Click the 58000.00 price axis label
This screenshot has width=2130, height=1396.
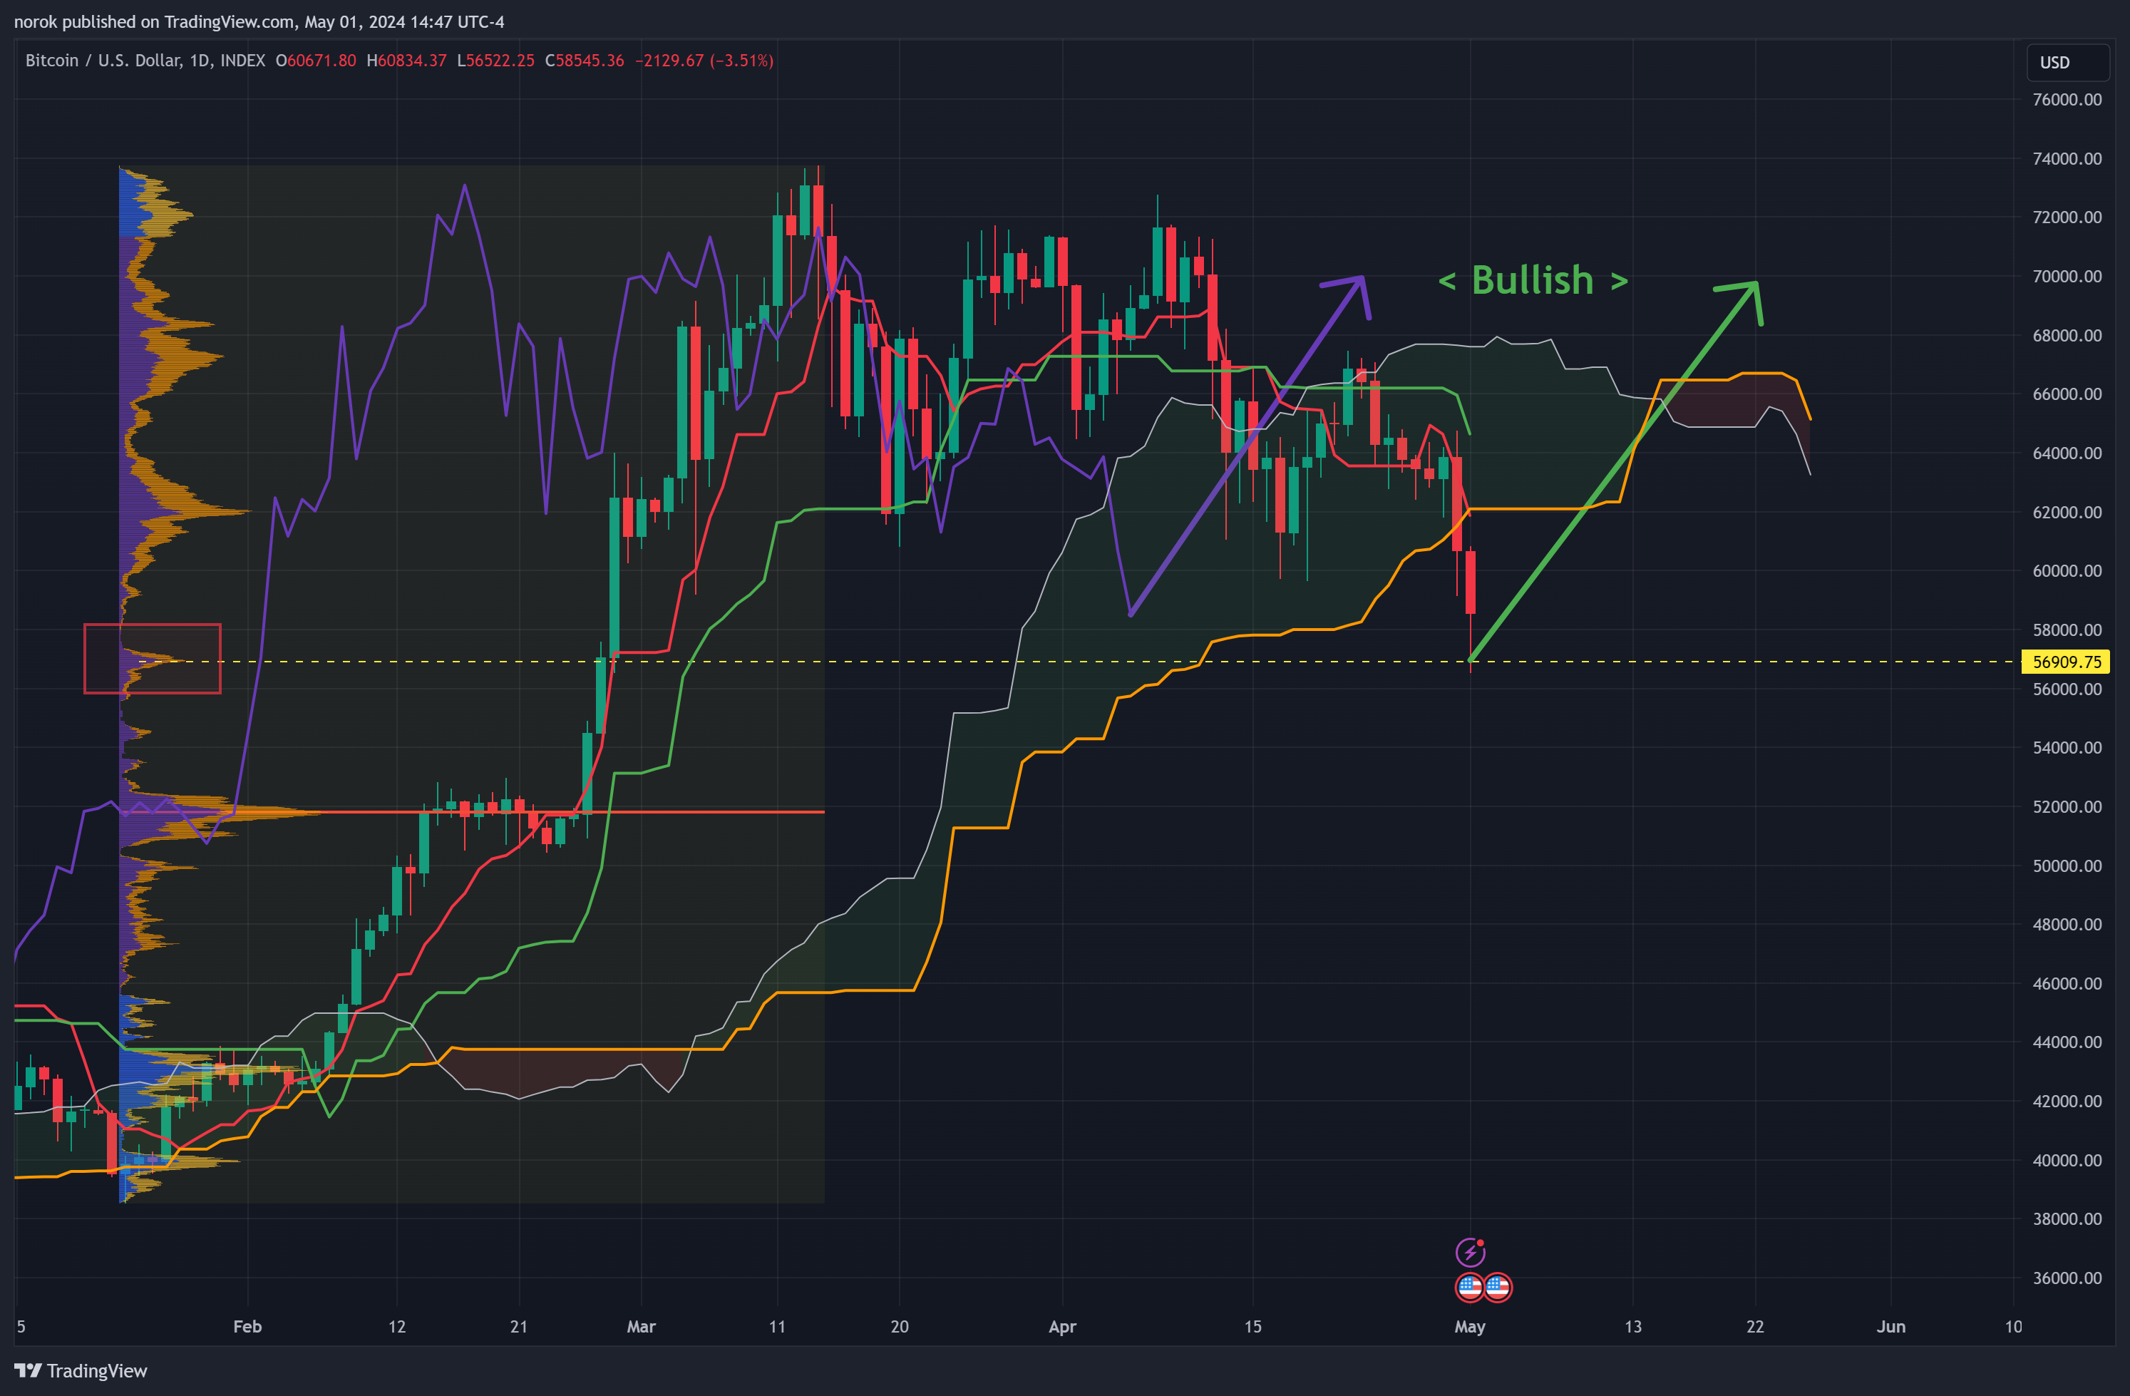point(2067,630)
